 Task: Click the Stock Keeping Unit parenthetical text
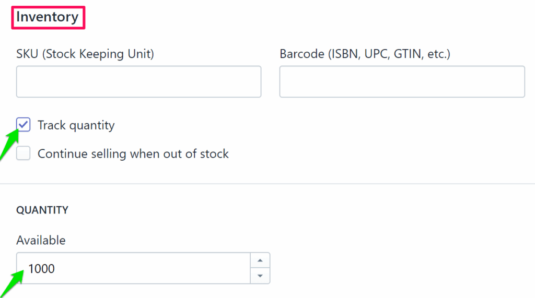coord(97,54)
